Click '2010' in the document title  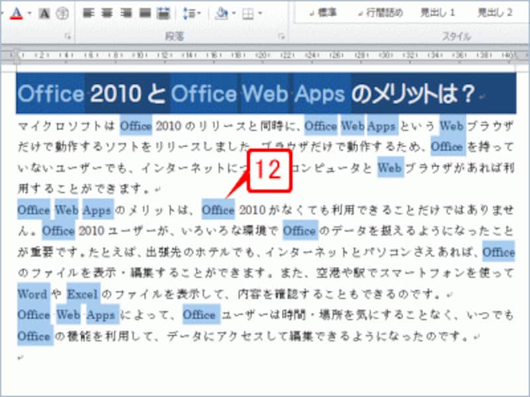tap(115, 93)
